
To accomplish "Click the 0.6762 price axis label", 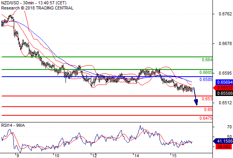I will [x=225, y=14].
